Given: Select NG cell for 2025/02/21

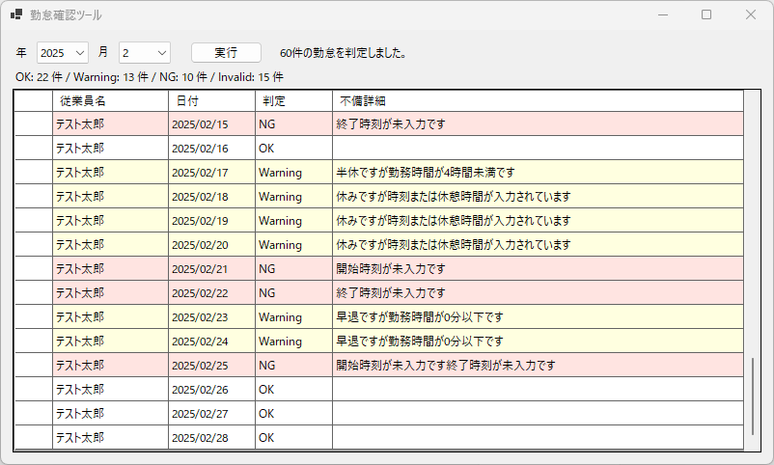Looking at the screenshot, I should 293,269.
